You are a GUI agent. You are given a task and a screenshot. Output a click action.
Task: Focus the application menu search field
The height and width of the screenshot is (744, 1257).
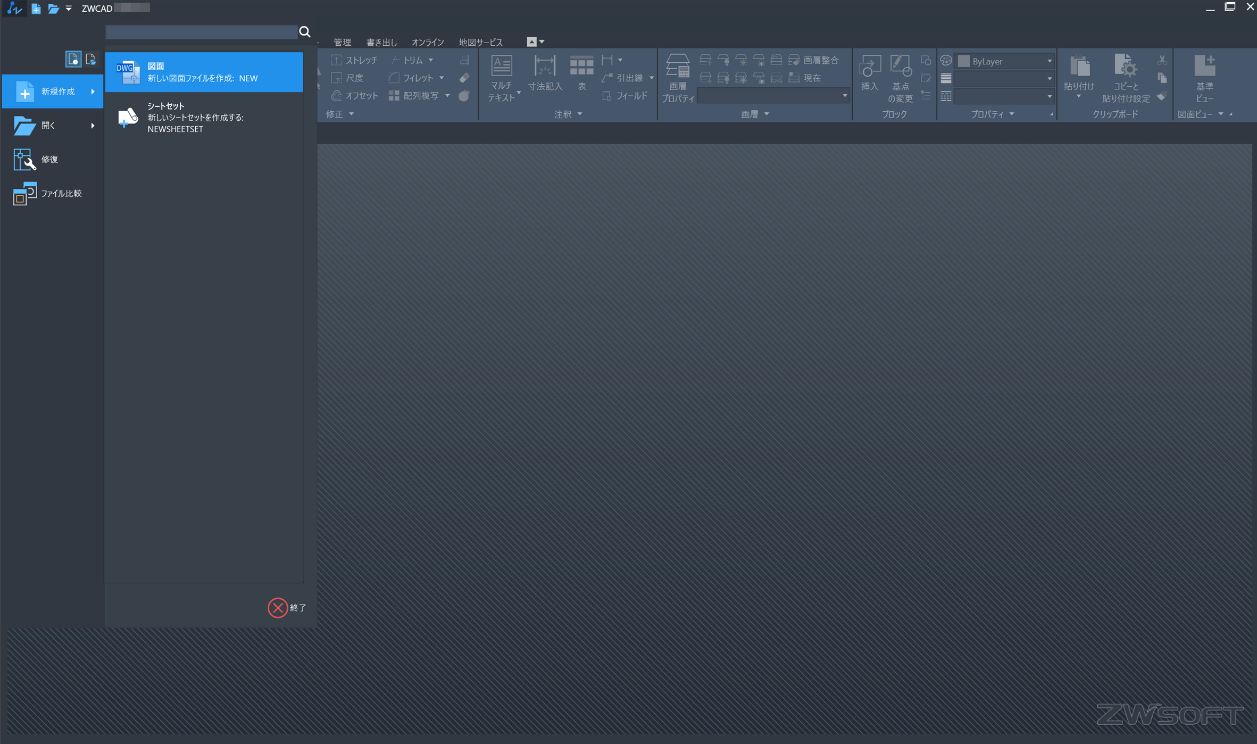pyautogui.click(x=202, y=32)
